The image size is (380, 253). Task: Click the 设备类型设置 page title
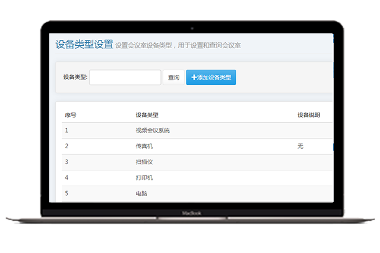(84, 45)
